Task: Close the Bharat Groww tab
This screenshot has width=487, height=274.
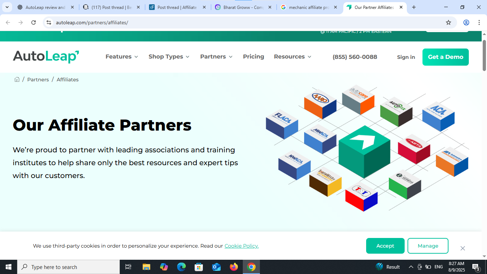Action: (x=270, y=7)
